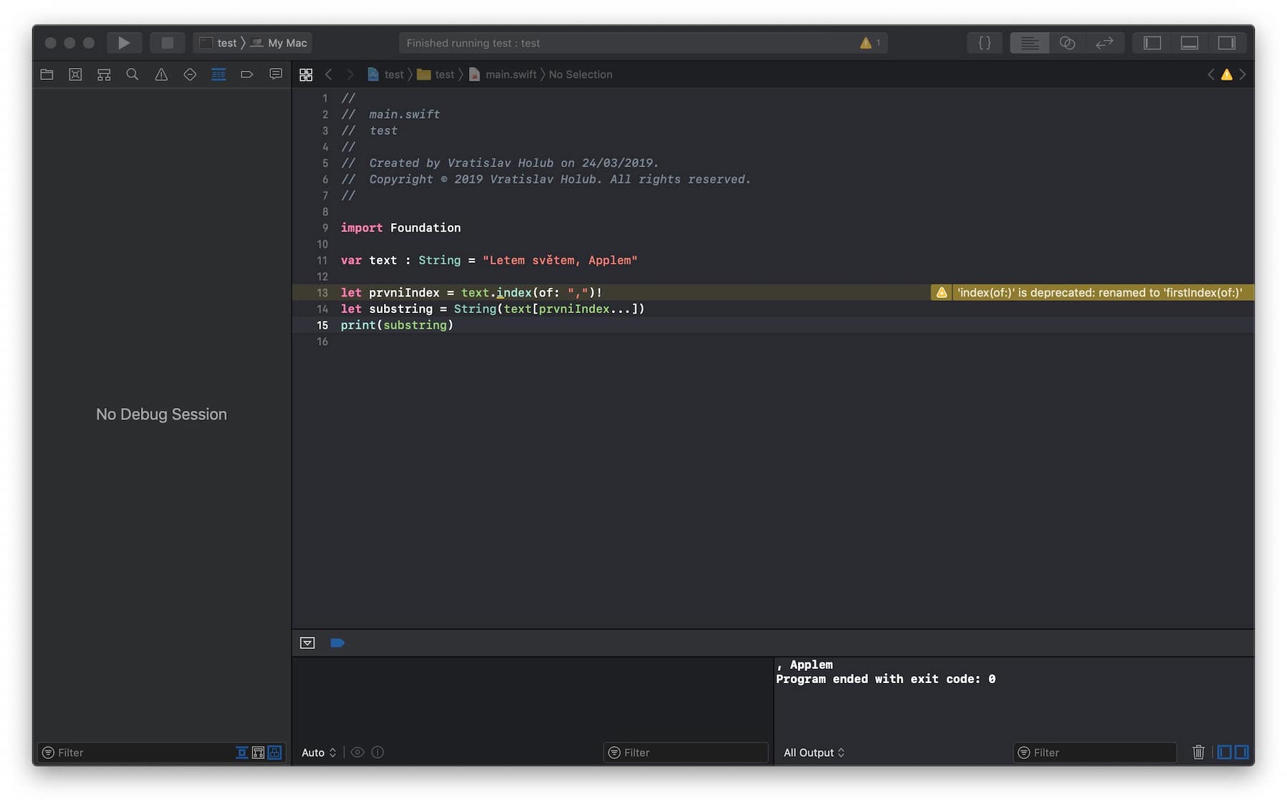Toggle the right Inspectors panel

[x=1227, y=43]
